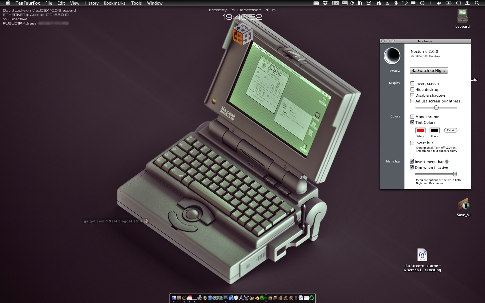
Task: Open System Preferences gear in dock
Action: pos(215,298)
